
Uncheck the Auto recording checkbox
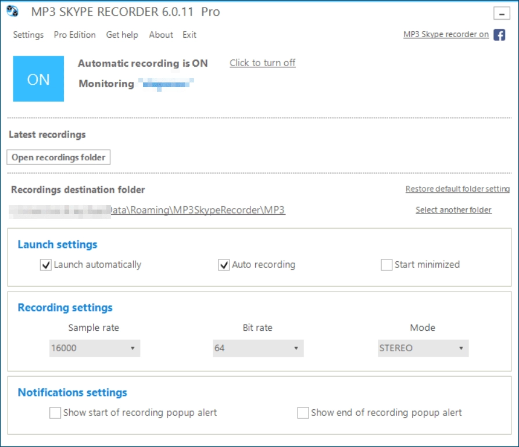224,265
